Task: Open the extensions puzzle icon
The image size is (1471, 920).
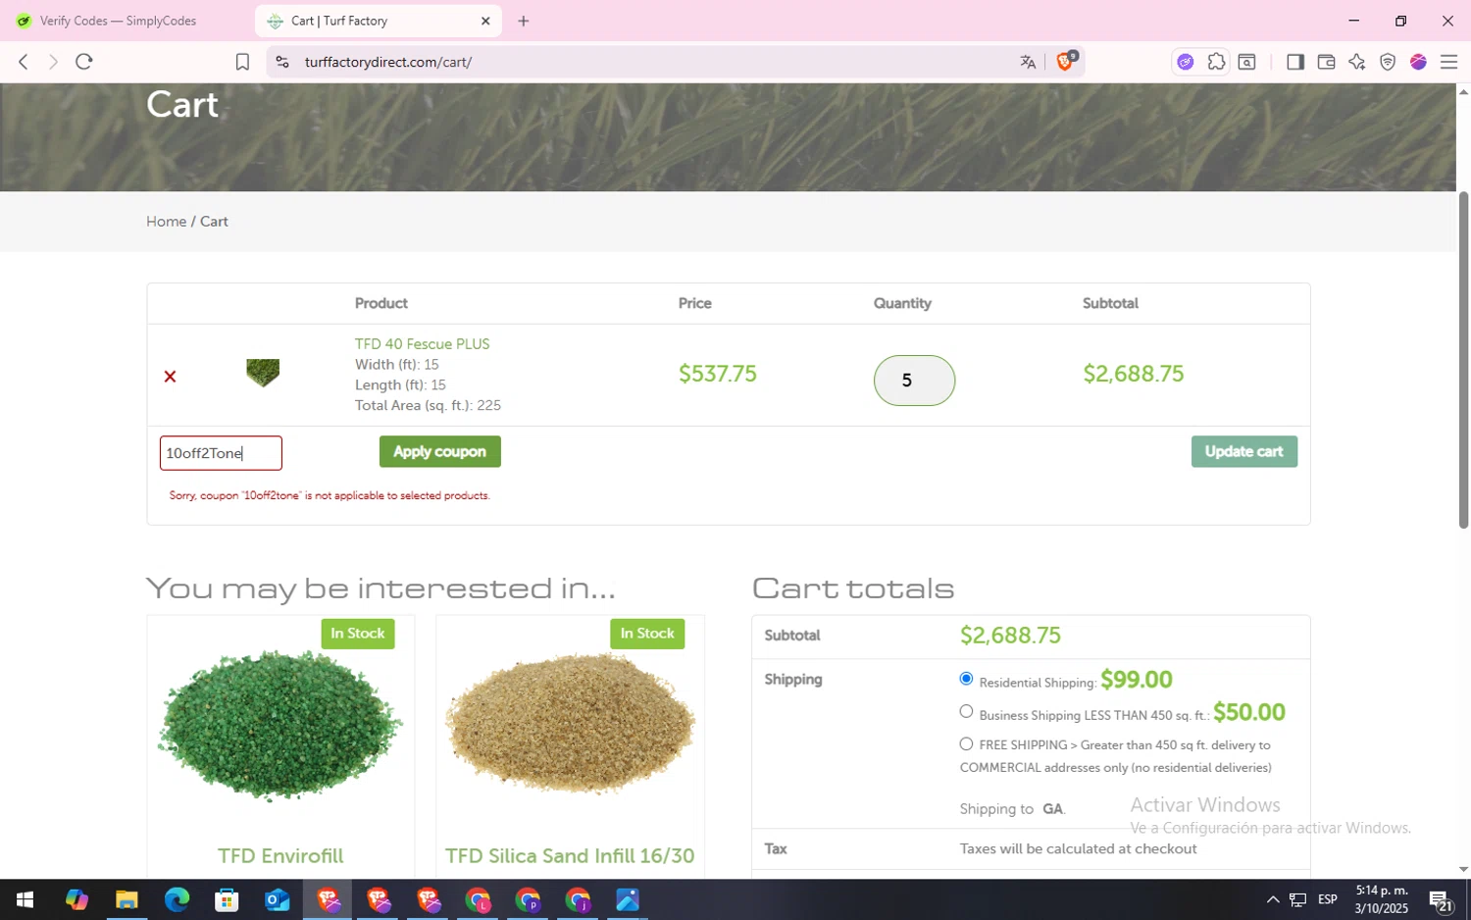Action: 1216,62
